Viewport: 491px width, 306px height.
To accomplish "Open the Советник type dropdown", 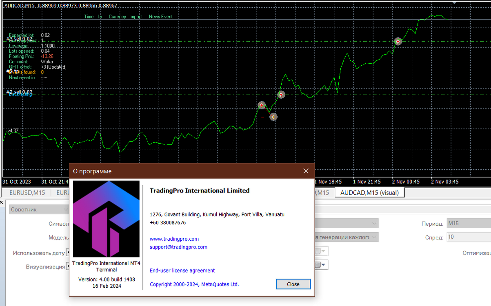I will coord(39,209).
